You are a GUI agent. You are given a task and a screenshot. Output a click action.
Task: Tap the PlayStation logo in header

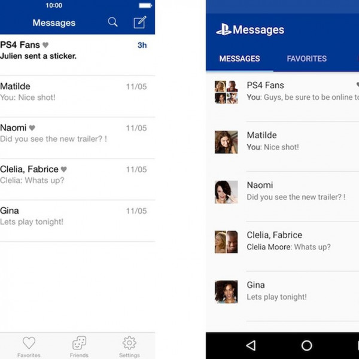(x=224, y=30)
